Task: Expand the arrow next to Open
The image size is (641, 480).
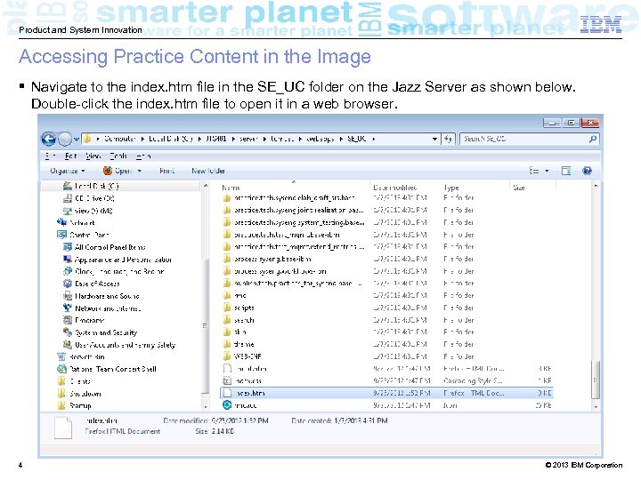Action: point(140,171)
